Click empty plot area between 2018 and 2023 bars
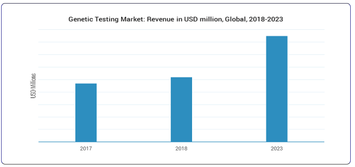Image resolution: width=355 pixels, height=167 pixels. [x=229, y=98]
